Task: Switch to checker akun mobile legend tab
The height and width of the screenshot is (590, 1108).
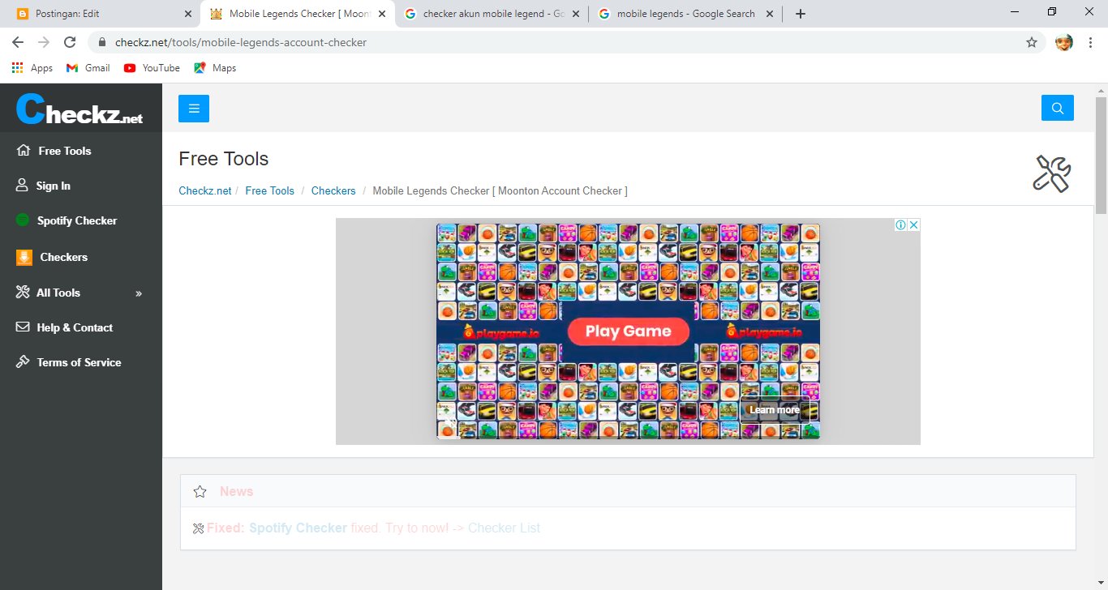Action: 493,14
